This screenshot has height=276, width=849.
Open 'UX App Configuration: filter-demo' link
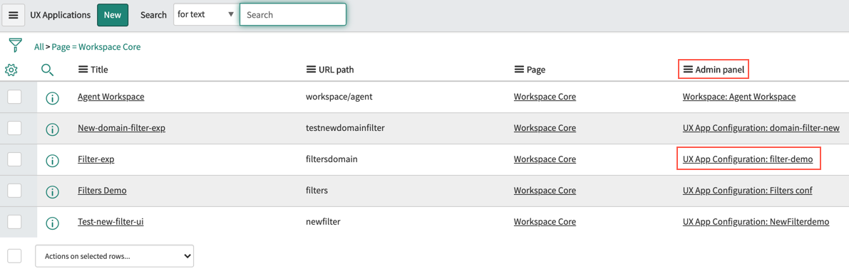pyautogui.click(x=748, y=159)
